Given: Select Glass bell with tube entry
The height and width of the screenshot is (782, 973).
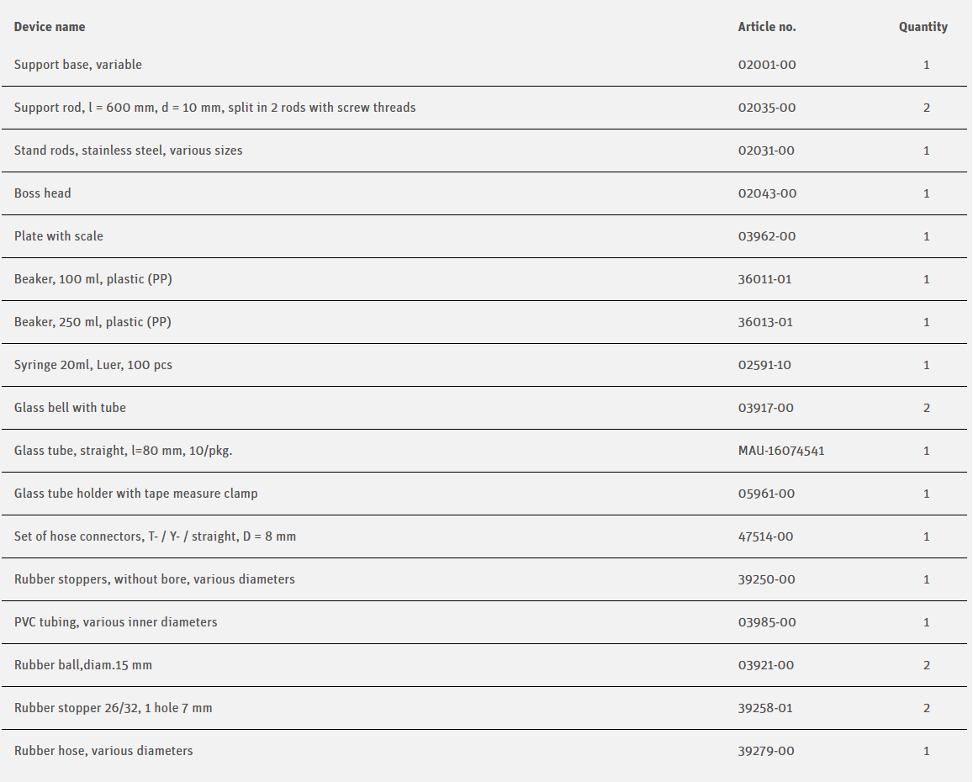Looking at the screenshot, I should pos(70,408).
